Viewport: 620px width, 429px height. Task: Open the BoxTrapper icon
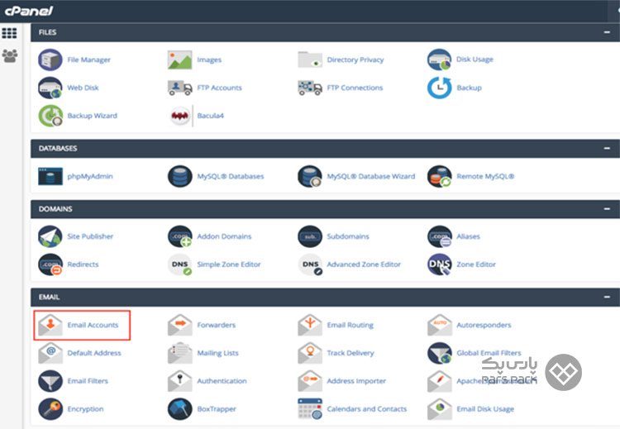(180, 409)
